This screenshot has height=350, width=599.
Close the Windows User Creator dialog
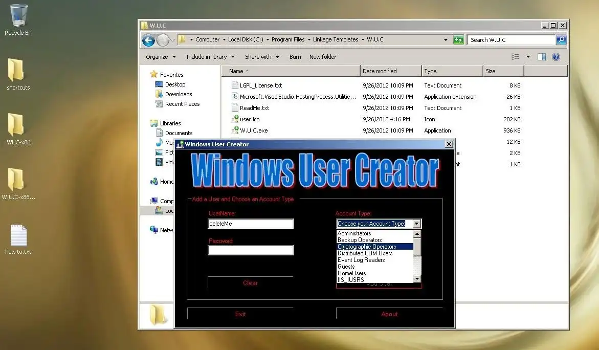tap(449, 144)
